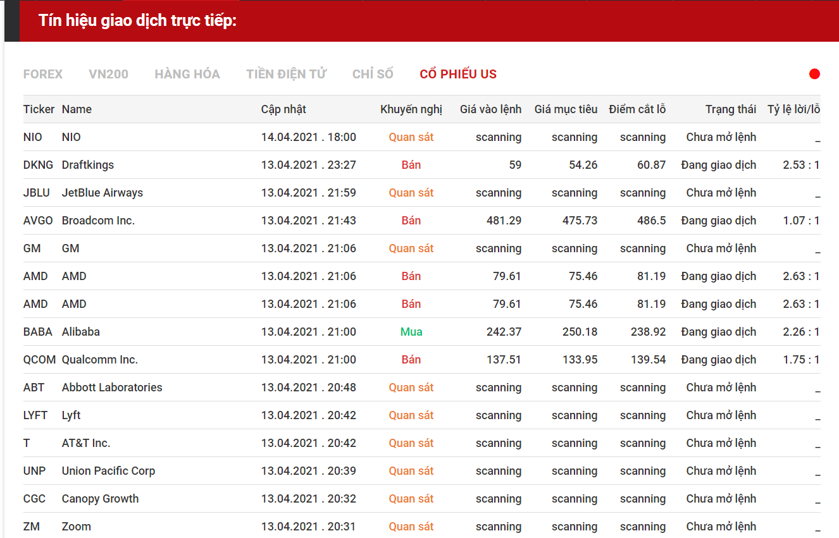Click the Alibaba name
Viewport: 839px width, 538px height.
(x=81, y=332)
